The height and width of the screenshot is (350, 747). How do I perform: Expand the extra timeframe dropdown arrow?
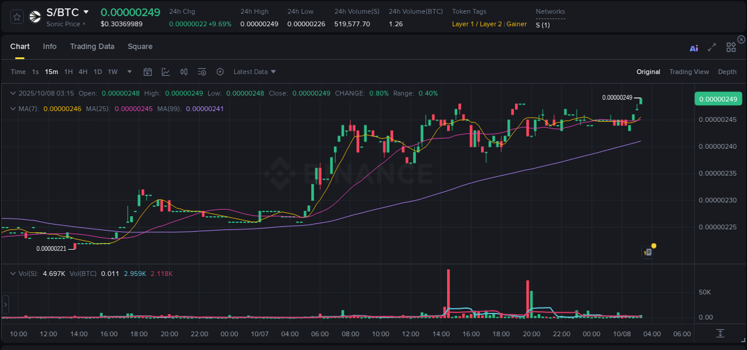[128, 71]
